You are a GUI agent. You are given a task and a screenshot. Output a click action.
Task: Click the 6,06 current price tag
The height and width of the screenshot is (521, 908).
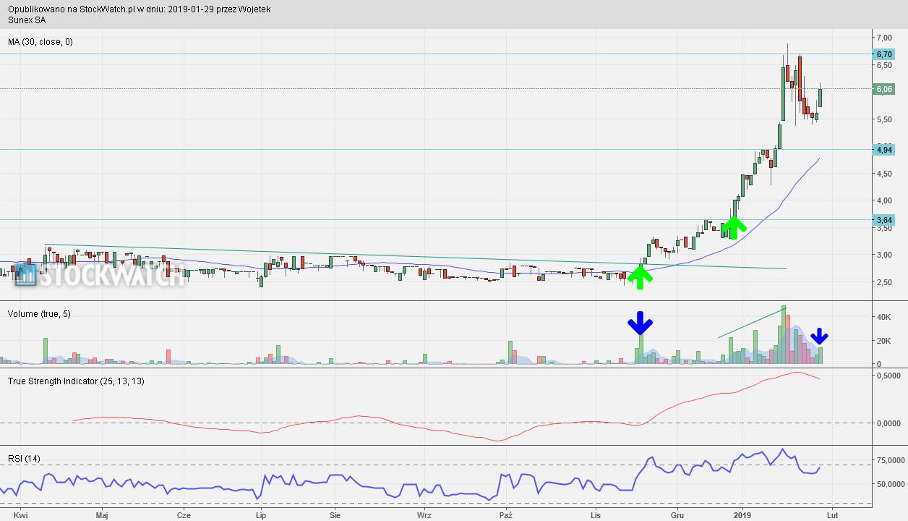coord(883,89)
